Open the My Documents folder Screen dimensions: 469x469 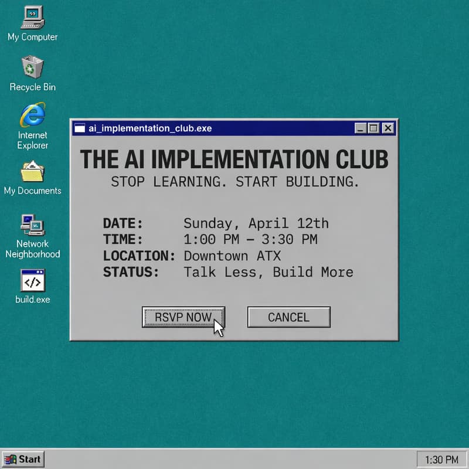[32, 174]
